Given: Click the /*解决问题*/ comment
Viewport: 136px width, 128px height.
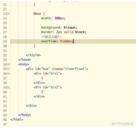Looking at the screenshot, I should click(51, 37).
